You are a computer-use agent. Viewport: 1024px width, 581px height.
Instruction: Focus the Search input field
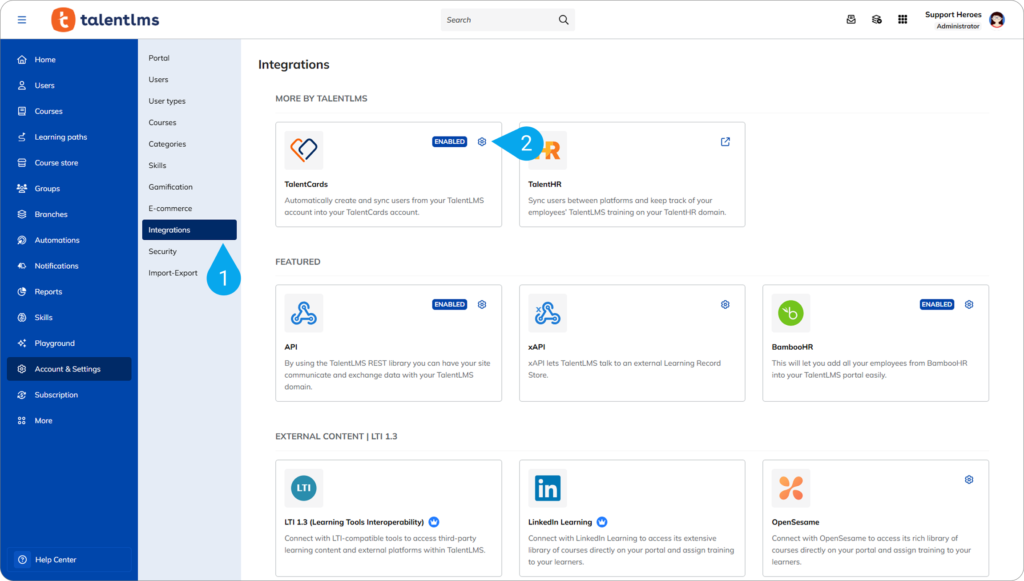click(x=508, y=20)
